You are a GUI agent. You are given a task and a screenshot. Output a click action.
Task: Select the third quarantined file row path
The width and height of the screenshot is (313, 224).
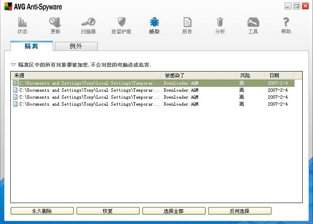click(89, 97)
